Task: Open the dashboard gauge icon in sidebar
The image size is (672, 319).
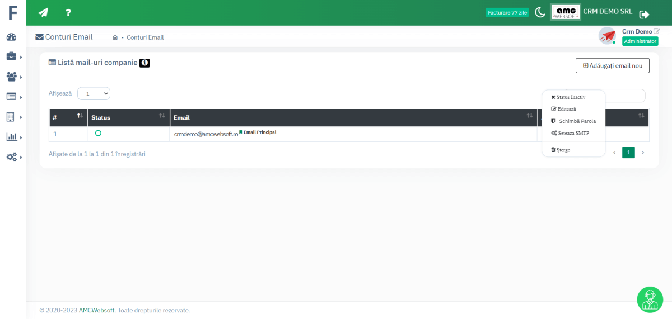Action: tap(11, 37)
